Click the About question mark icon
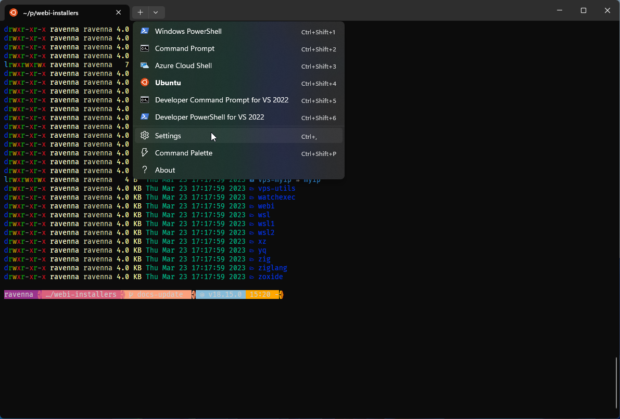 [145, 169]
